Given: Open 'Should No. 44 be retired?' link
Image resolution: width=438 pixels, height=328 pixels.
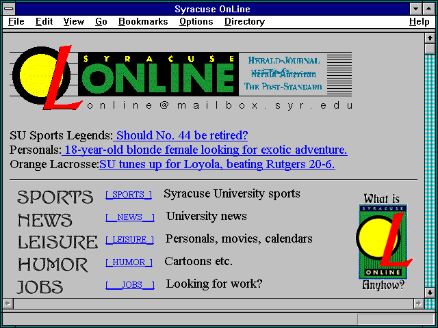Looking at the screenshot, I should pos(181,135).
